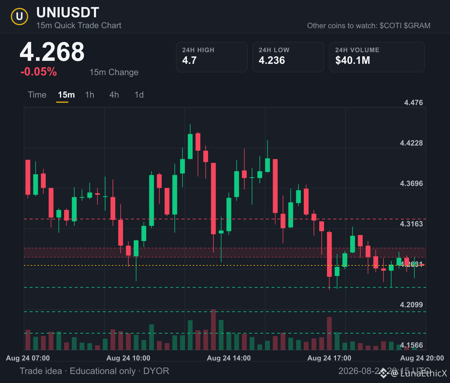
Task: Click the 4.4228 price axis label
Action: (x=411, y=143)
